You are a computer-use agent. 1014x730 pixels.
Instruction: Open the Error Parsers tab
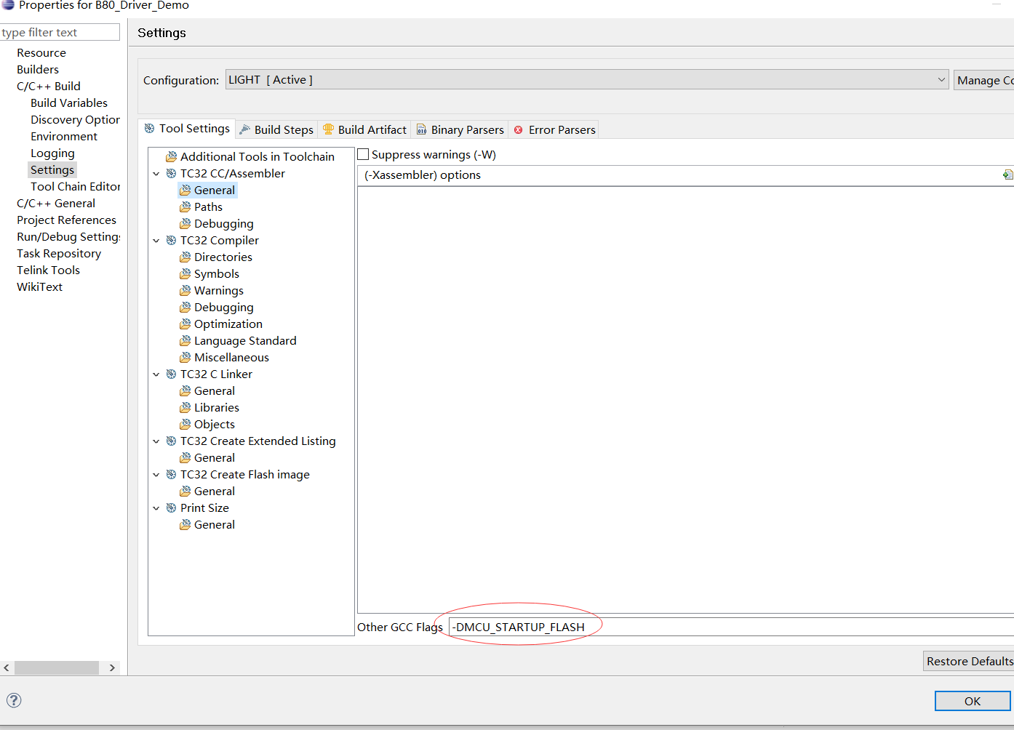click(x=554, y=129)
